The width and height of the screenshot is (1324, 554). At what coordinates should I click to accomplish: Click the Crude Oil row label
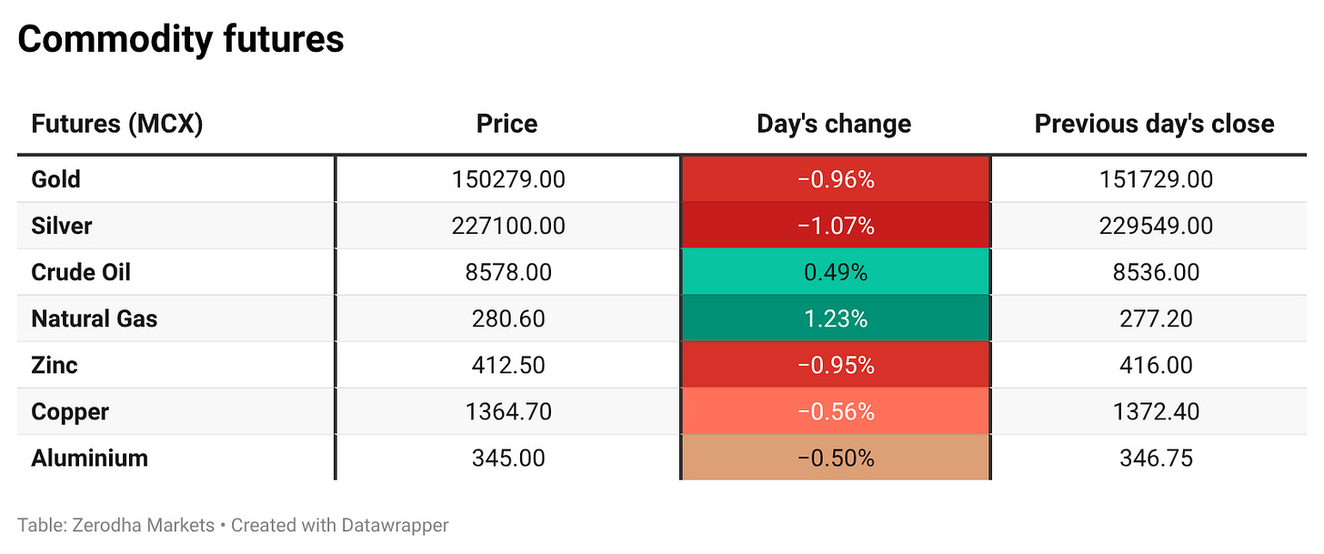[81, 272]
